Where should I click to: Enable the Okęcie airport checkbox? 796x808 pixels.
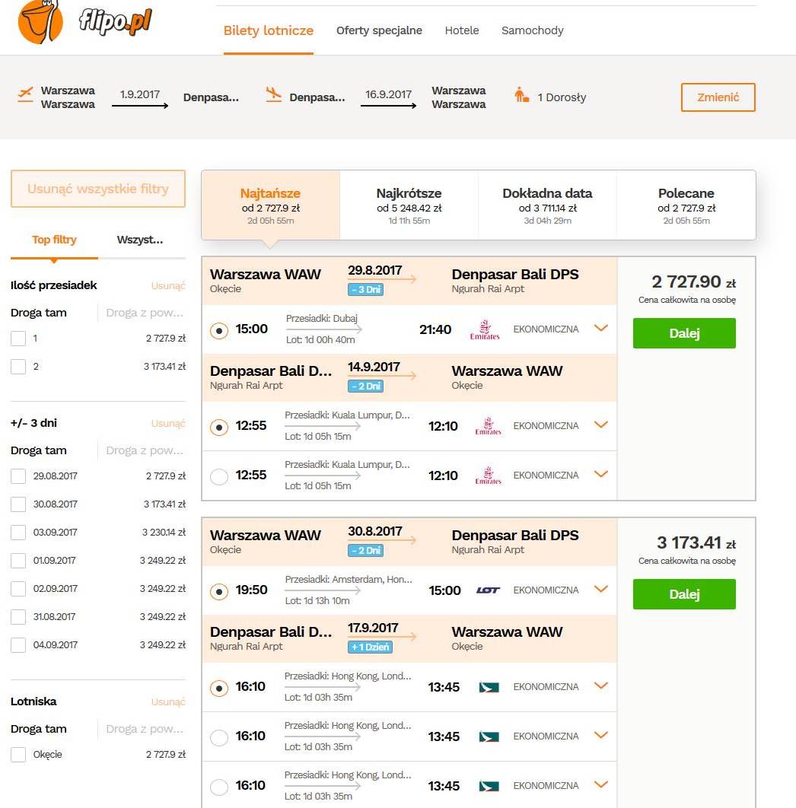(x=18, y=755)
